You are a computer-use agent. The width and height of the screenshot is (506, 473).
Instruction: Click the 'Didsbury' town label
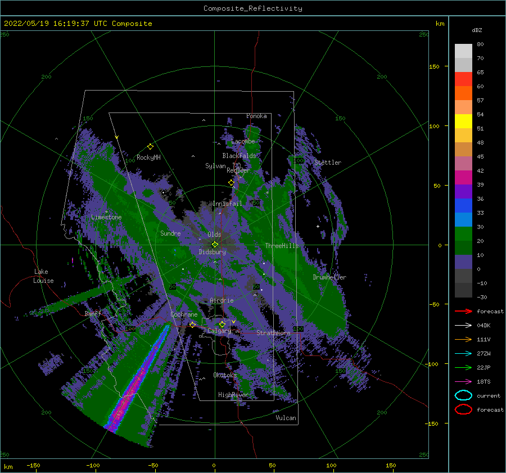pyautogui.click(x=212, y=252)
